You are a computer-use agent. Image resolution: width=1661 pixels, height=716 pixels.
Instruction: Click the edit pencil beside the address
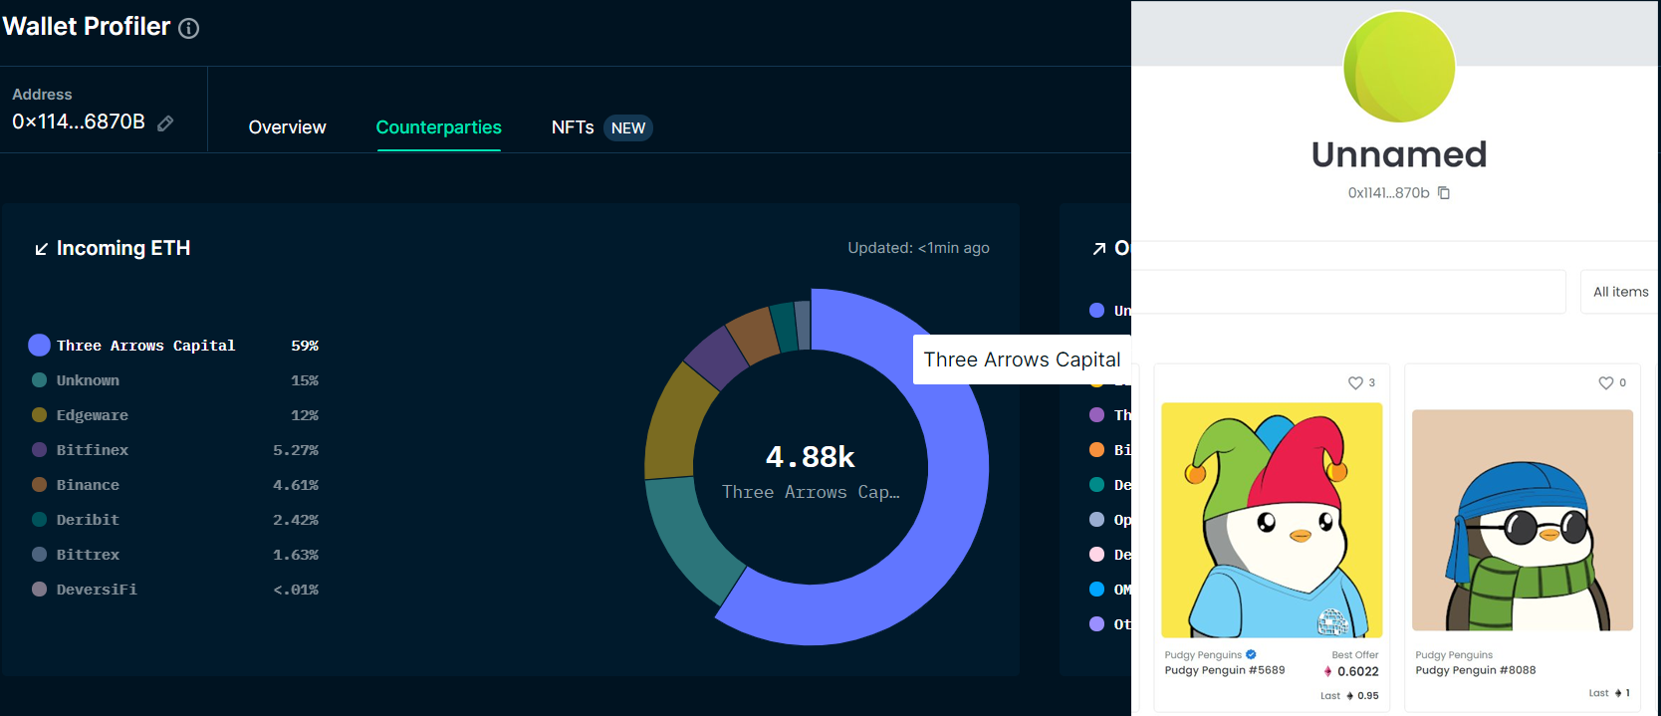(165, 123)
